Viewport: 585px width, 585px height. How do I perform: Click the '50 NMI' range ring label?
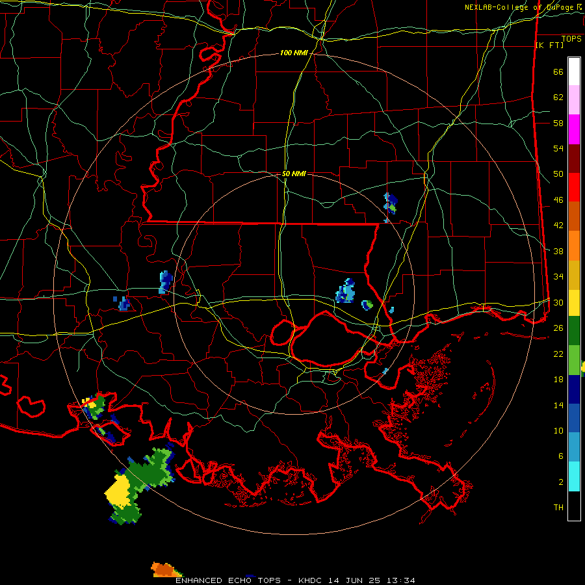click(x=294, y=174)
